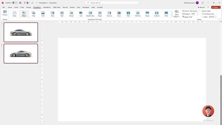This screenshot has width=222, height=125.
Task: Open the user account avatar
Action: pyautogui.click(x=197, y=3)
